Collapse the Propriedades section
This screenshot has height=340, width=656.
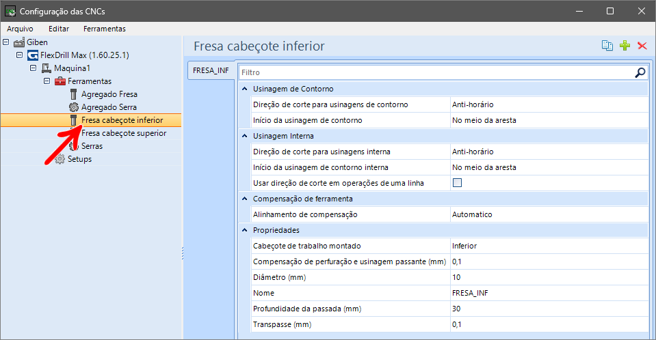point(245,229)
